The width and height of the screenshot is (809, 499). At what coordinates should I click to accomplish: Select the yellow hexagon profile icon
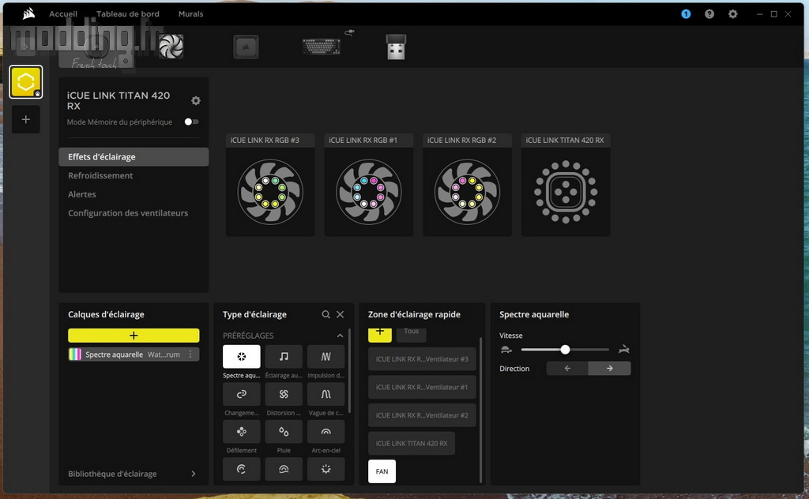(26, 82)
